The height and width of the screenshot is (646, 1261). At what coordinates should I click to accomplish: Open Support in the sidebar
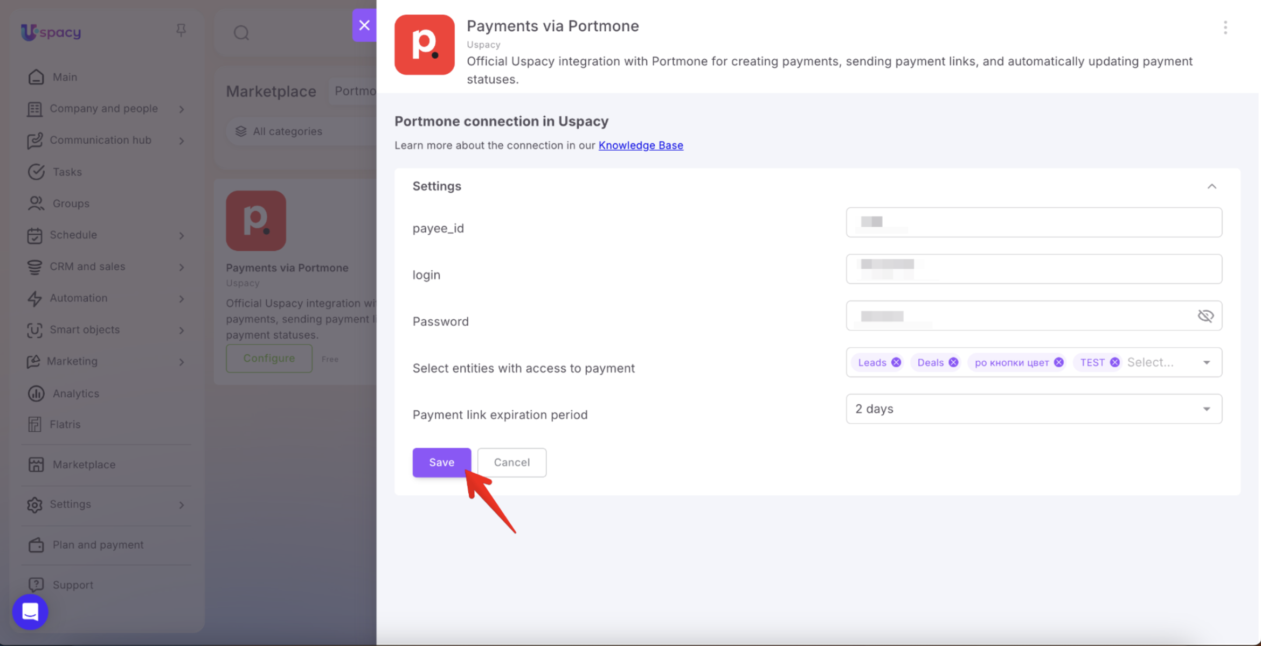coord(73,585)
